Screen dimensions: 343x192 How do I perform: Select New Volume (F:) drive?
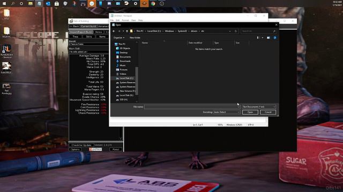[x=125, y=91]
